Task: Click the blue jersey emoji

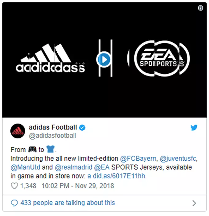Action: (51, 149)
